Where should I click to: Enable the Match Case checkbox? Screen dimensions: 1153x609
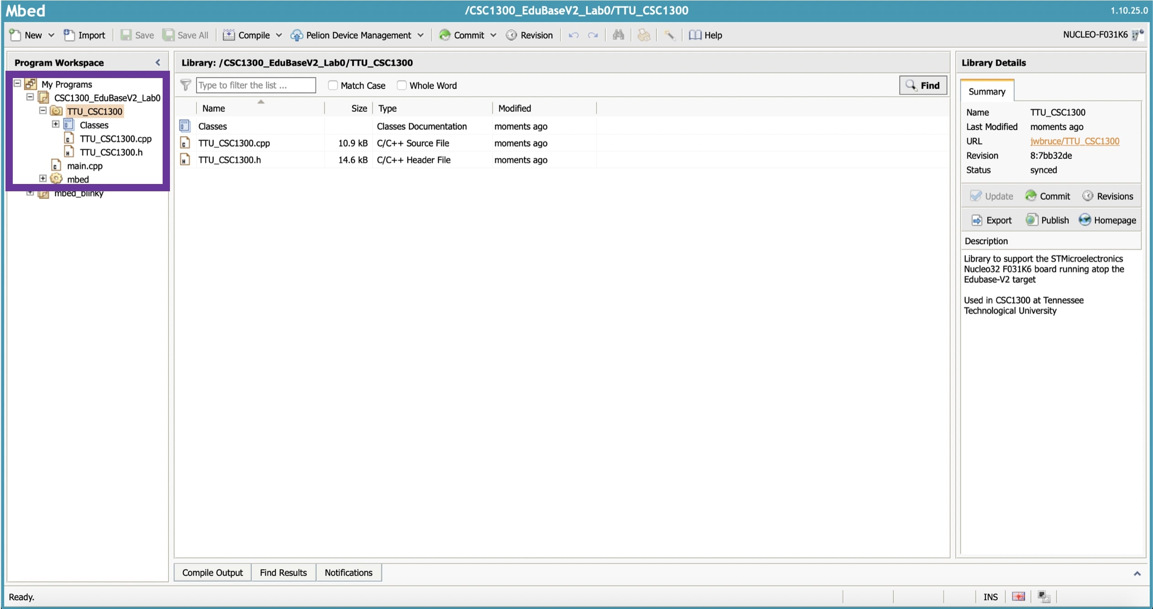[333, 85]
